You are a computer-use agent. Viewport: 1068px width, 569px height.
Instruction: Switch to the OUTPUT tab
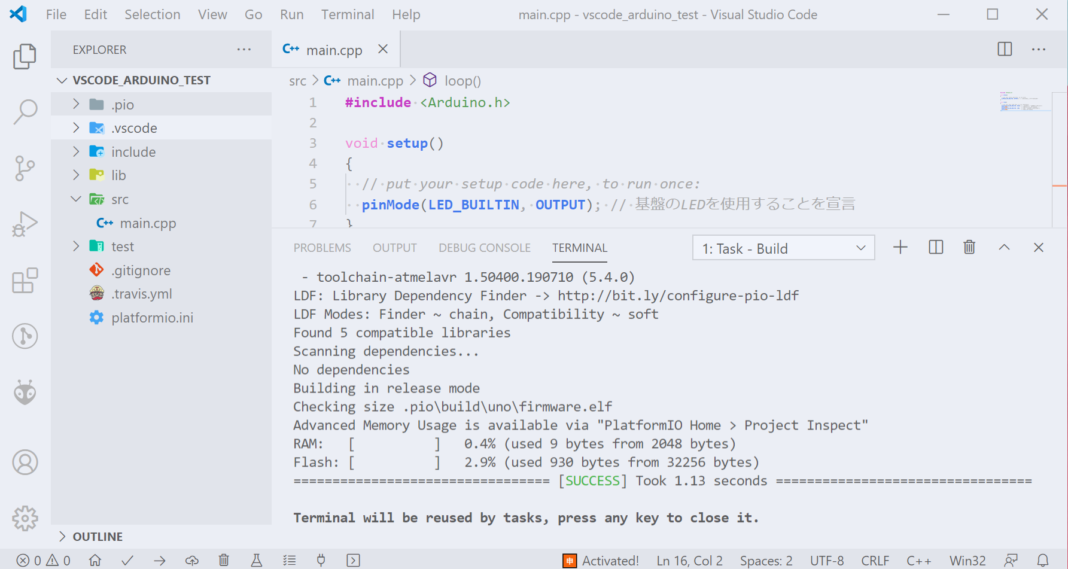(395, 248)
